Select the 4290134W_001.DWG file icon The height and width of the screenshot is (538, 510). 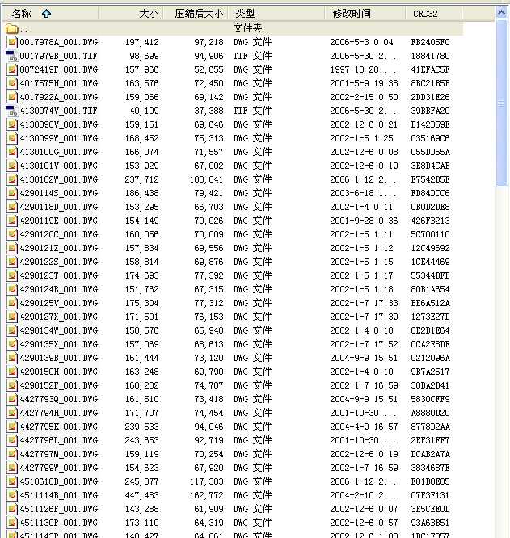(x=12, y=330)
